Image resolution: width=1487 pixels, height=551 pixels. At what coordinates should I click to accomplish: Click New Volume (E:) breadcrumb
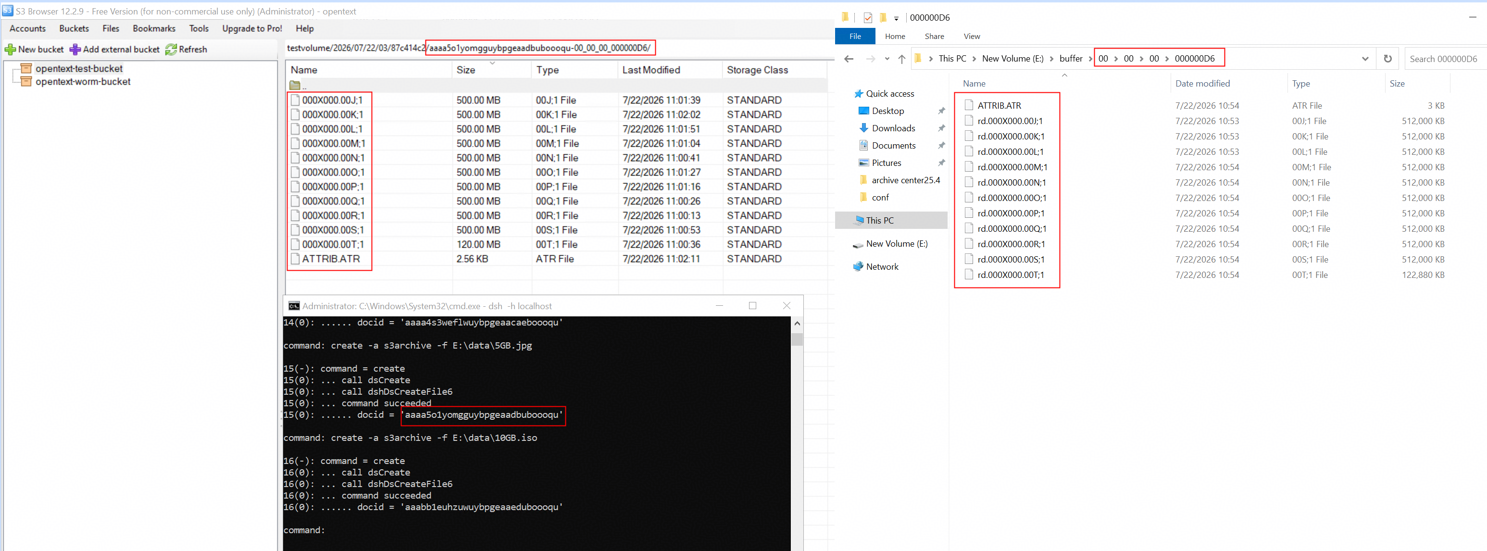point(1012,58)
